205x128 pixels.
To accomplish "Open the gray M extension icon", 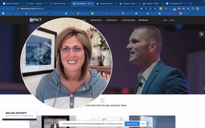I will click(x=184, y=9).
